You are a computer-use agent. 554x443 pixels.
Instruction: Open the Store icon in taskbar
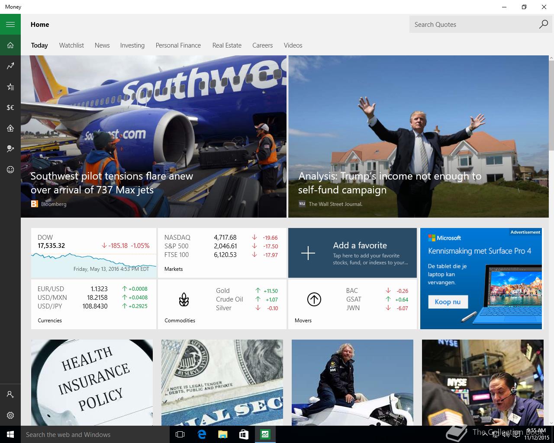244,434
